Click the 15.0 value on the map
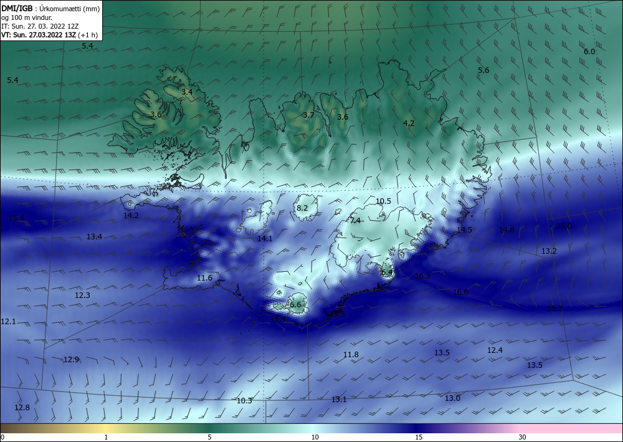This screenshot has height=442, width=623. (564, 226)
